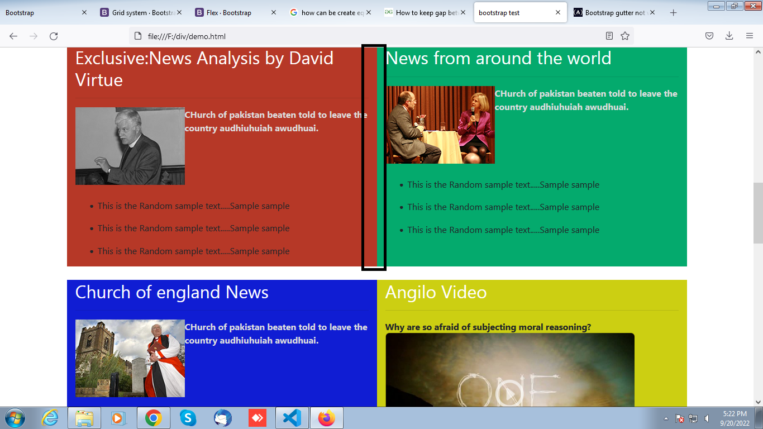Screen dimensions: 763x429
Task: Click the 'Angilo Video' heading
Action: click(436, 292)
